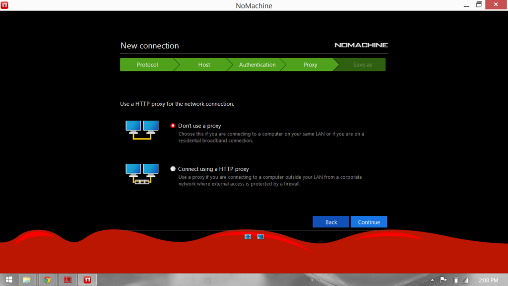Select Connect using a HTTP proxy radio

pyautogui.click(x=173, y=169)
